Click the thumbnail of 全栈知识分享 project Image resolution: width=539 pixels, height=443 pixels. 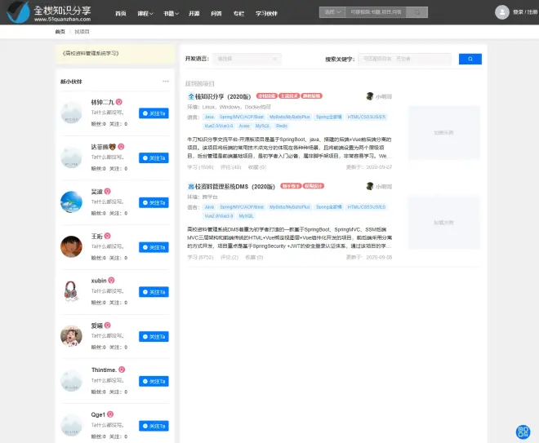(x=443, y=132)
